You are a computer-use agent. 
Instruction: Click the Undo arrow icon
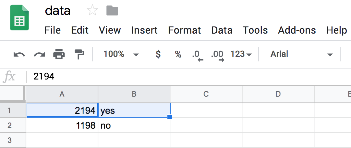point(19,54)
